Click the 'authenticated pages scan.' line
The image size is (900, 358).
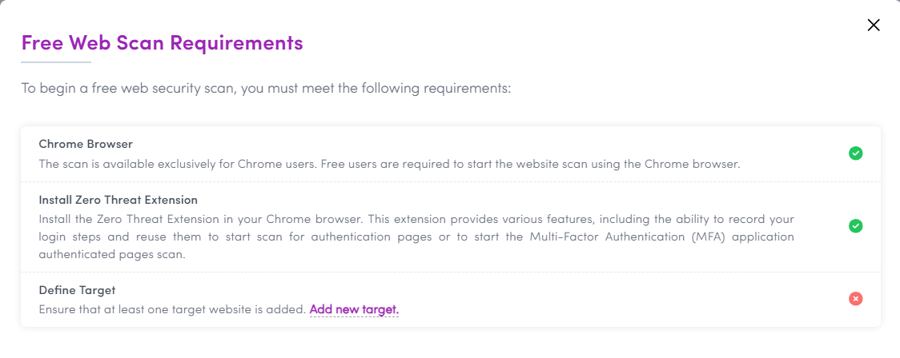112,256
